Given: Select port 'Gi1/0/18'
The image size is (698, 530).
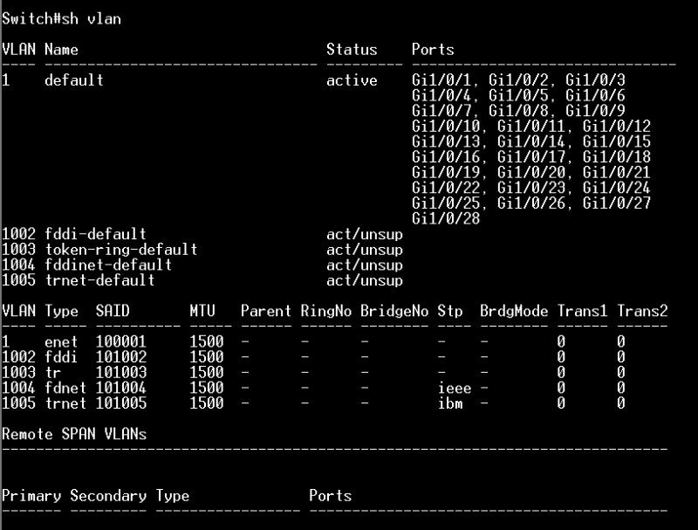Looking at the screenshot, I should 617,157.
